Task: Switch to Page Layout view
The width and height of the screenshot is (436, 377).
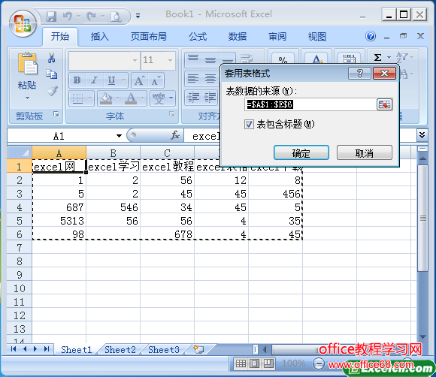Action: pyautogui.click(x=254, y=363)
